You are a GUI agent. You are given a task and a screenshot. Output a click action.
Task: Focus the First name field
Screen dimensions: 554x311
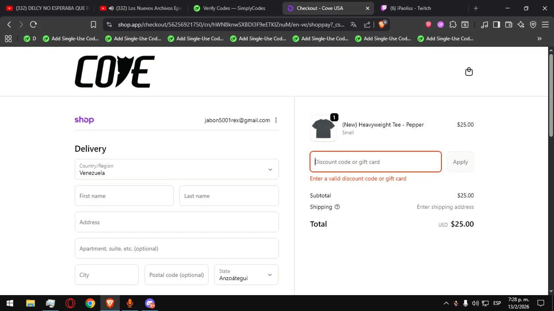tap(124, 196)
